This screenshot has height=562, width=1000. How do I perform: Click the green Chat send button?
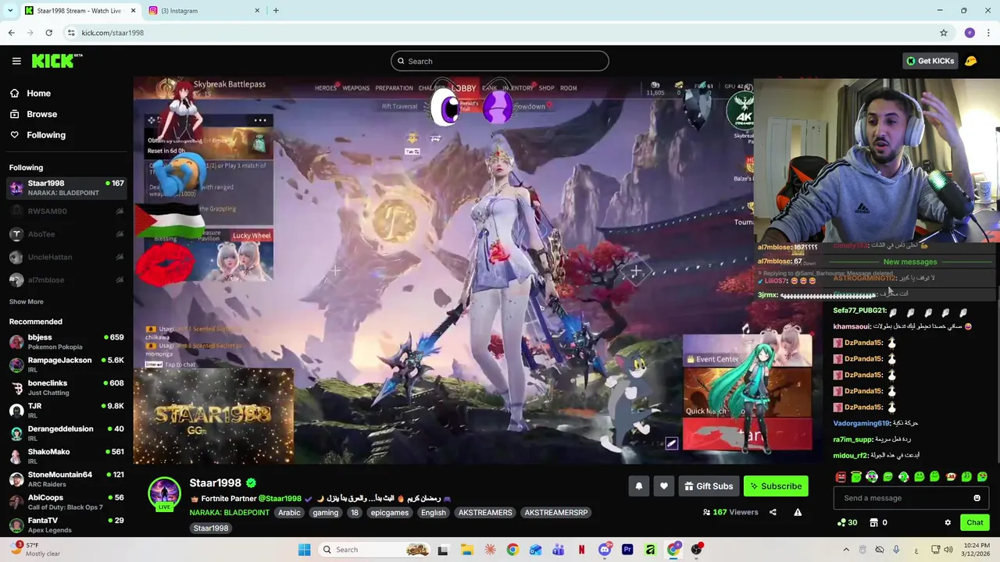974,523
